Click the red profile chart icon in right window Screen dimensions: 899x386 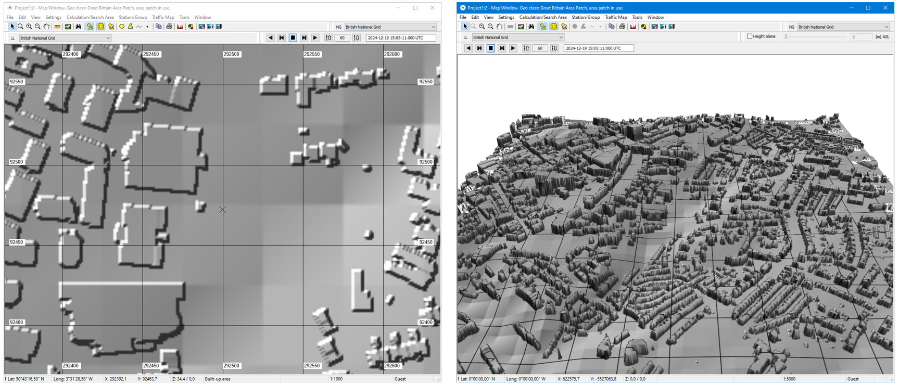[x=633, y=27]
